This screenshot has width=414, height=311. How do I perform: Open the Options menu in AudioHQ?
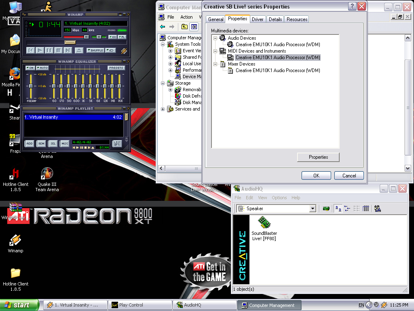tap(279, 198)
